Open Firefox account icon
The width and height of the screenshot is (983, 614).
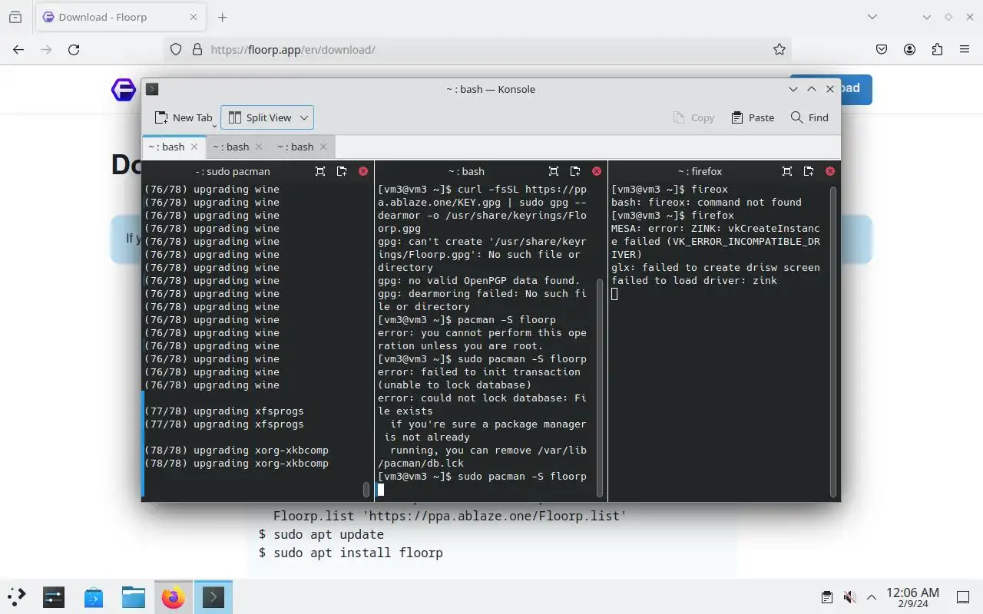(x=909, y=49)
